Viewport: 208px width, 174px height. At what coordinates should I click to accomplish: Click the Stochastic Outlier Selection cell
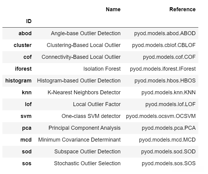[87, 163]
